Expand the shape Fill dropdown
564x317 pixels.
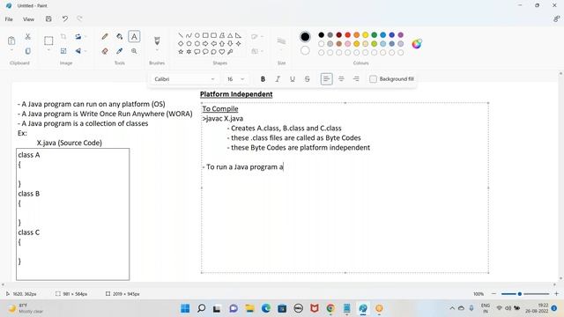[x=257, y=51]
